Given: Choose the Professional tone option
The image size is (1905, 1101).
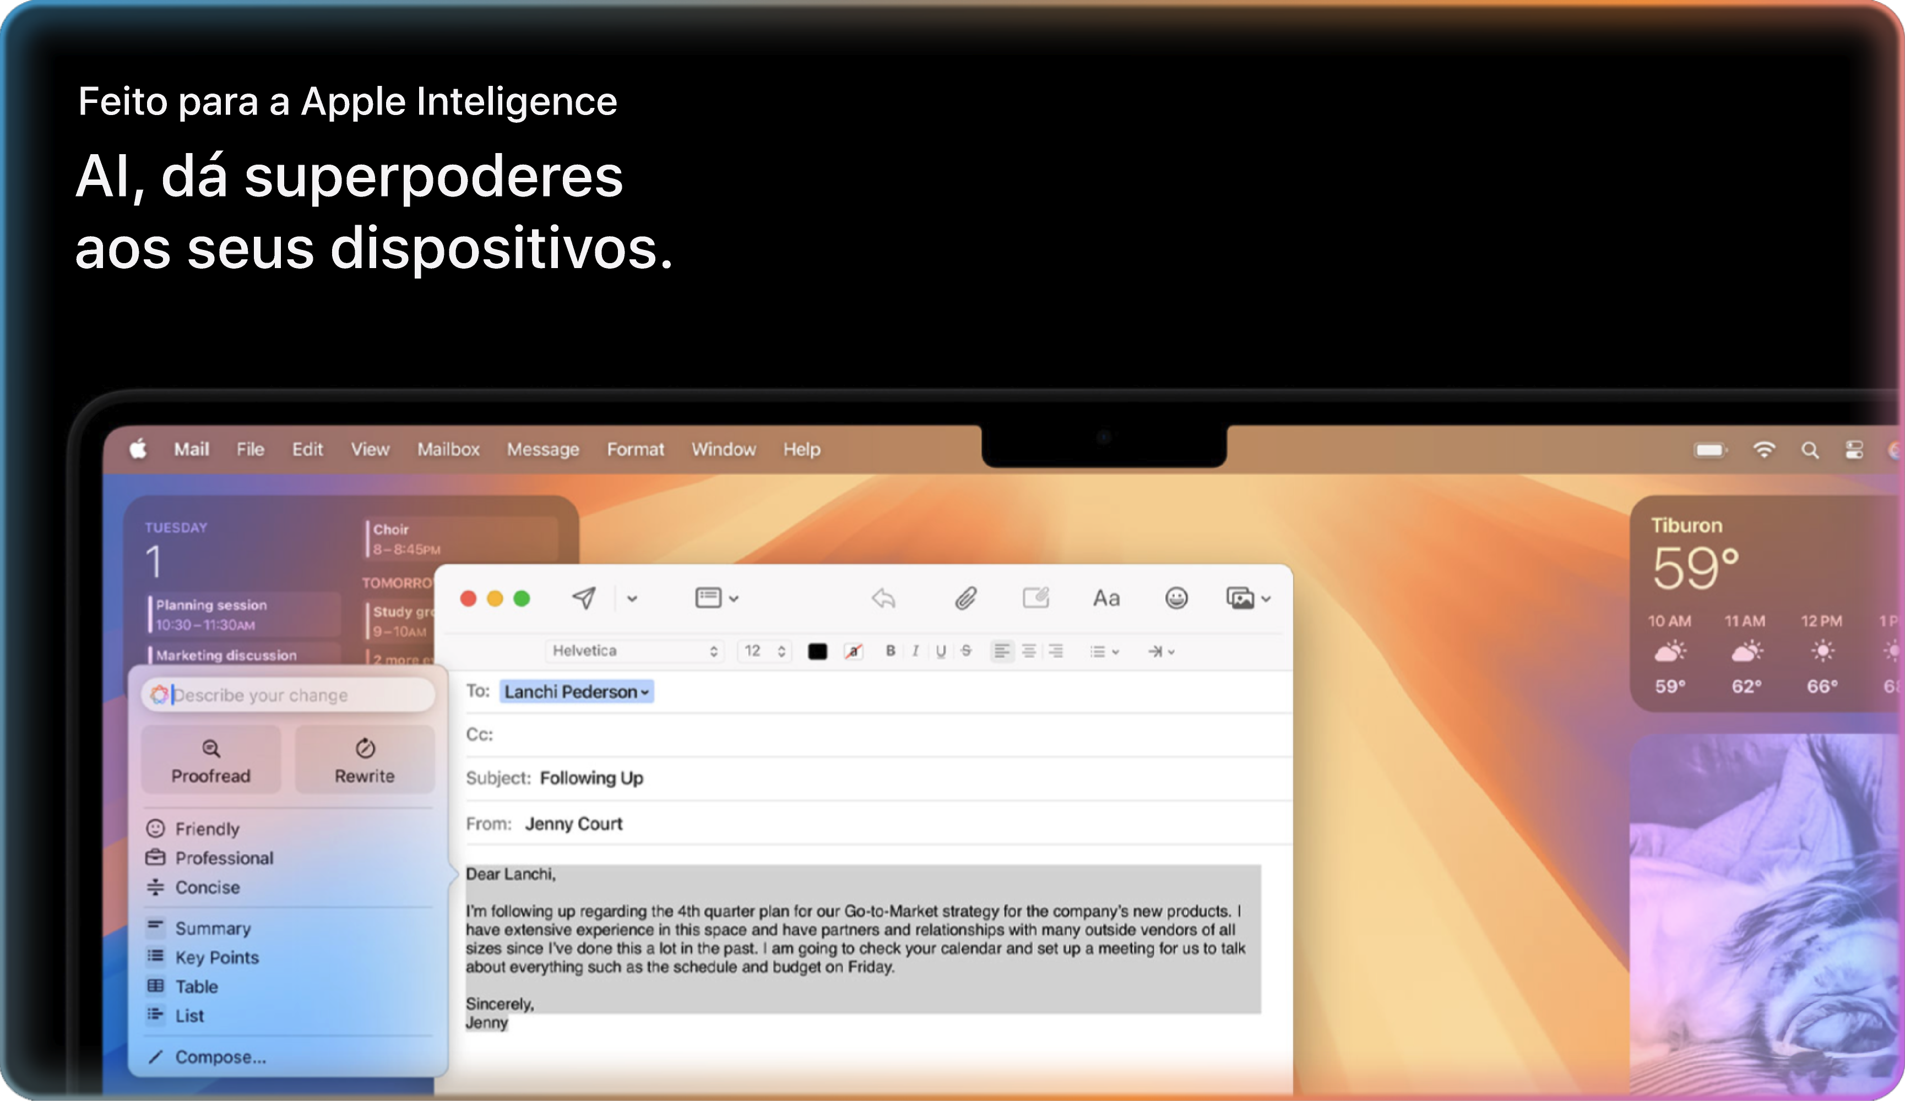Looking at the screenshot, I should click(209, 858).
